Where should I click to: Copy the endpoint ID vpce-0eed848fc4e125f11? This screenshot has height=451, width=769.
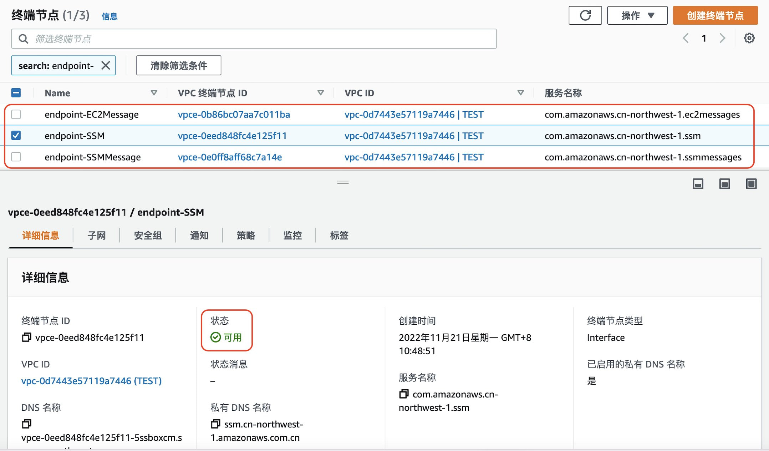click(x=26, y=337)
